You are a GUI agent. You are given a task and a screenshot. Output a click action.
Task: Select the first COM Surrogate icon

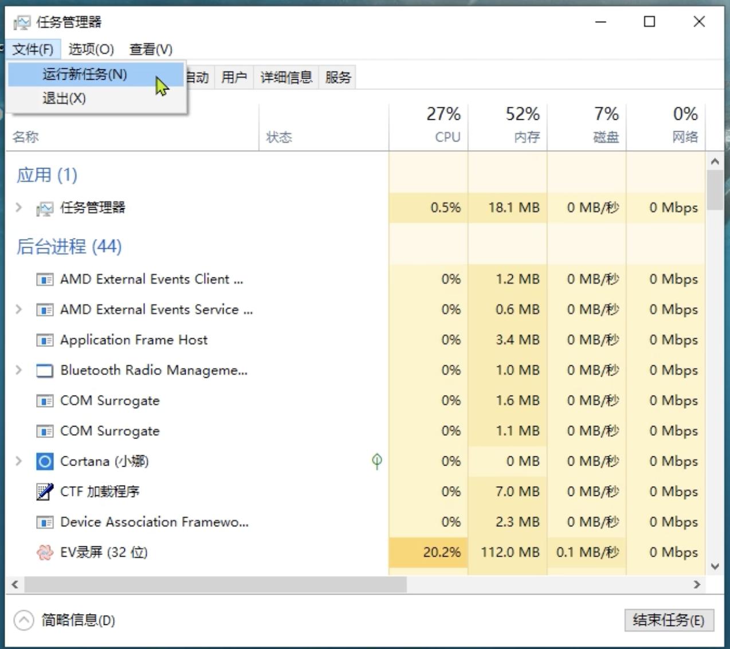(x=45, y=400)
